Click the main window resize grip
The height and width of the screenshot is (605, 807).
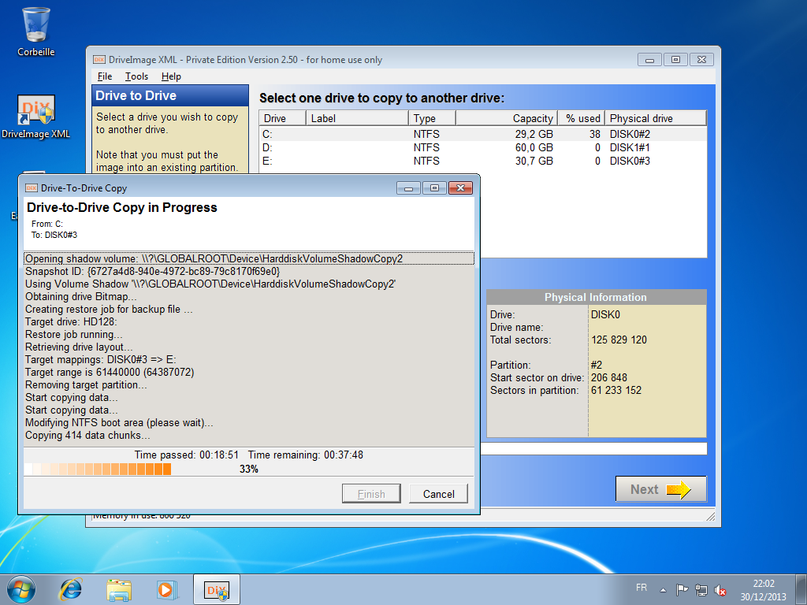711,517
